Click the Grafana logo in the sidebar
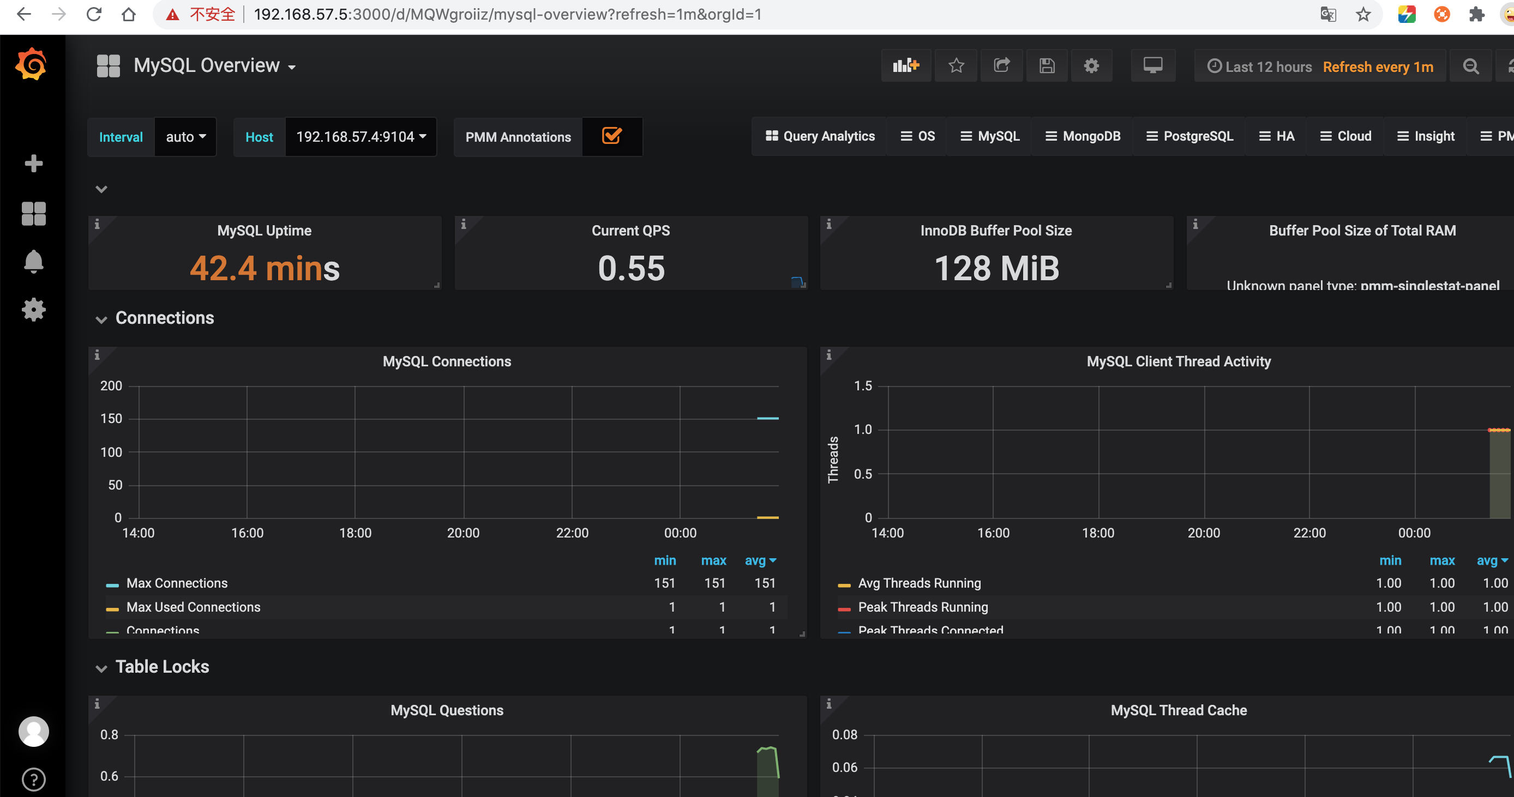The image size is (1514, 797). (32, 64)
